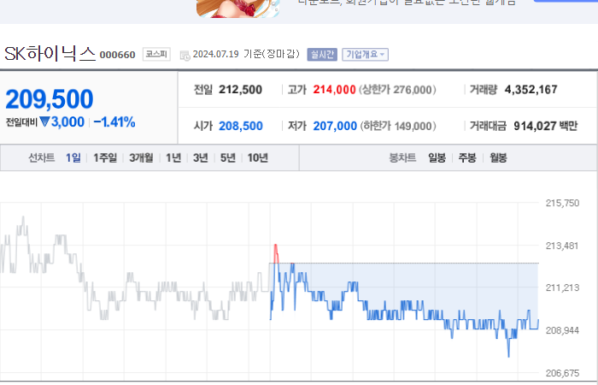
Task: Click the calendar clock icon beside the date
Action: point(185,56)
